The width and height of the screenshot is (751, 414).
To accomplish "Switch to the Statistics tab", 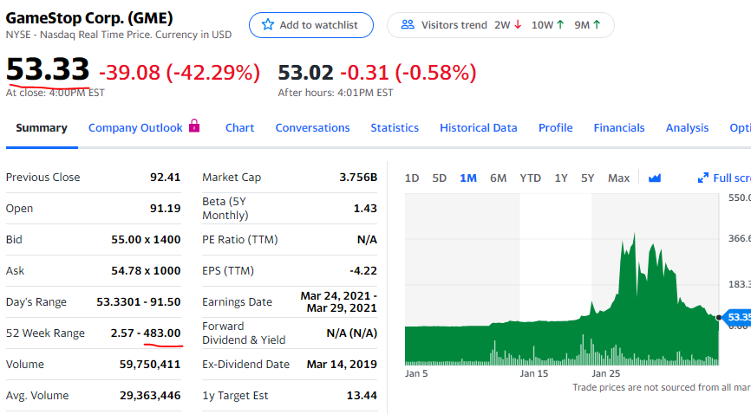I will pyautogui.click(x=395, y=128).
